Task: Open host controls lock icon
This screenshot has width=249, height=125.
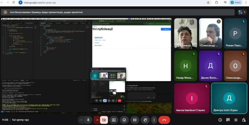Action: (x=244, y=120)
